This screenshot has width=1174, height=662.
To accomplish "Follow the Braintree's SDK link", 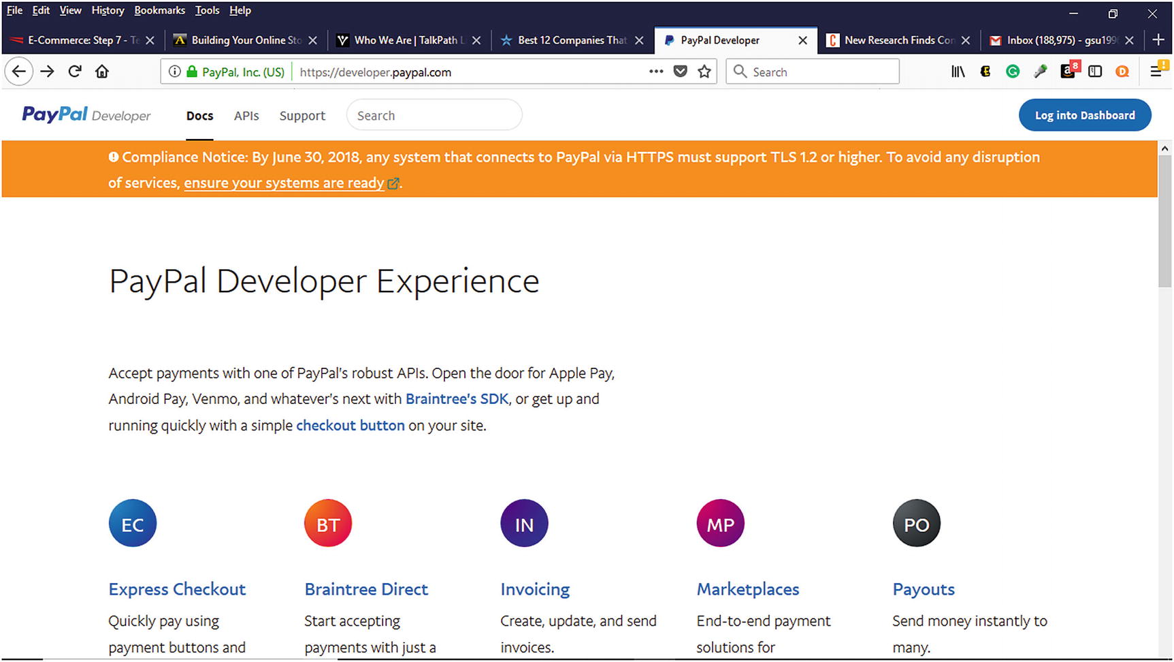I will click(x=457, y=399).
